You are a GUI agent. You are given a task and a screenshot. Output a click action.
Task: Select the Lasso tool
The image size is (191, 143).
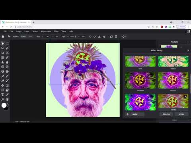click(x=2, y=48)
